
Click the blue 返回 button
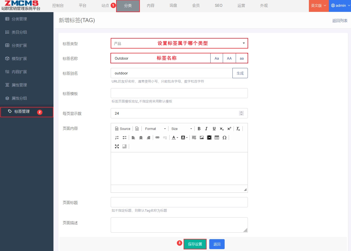coord(217,244)
